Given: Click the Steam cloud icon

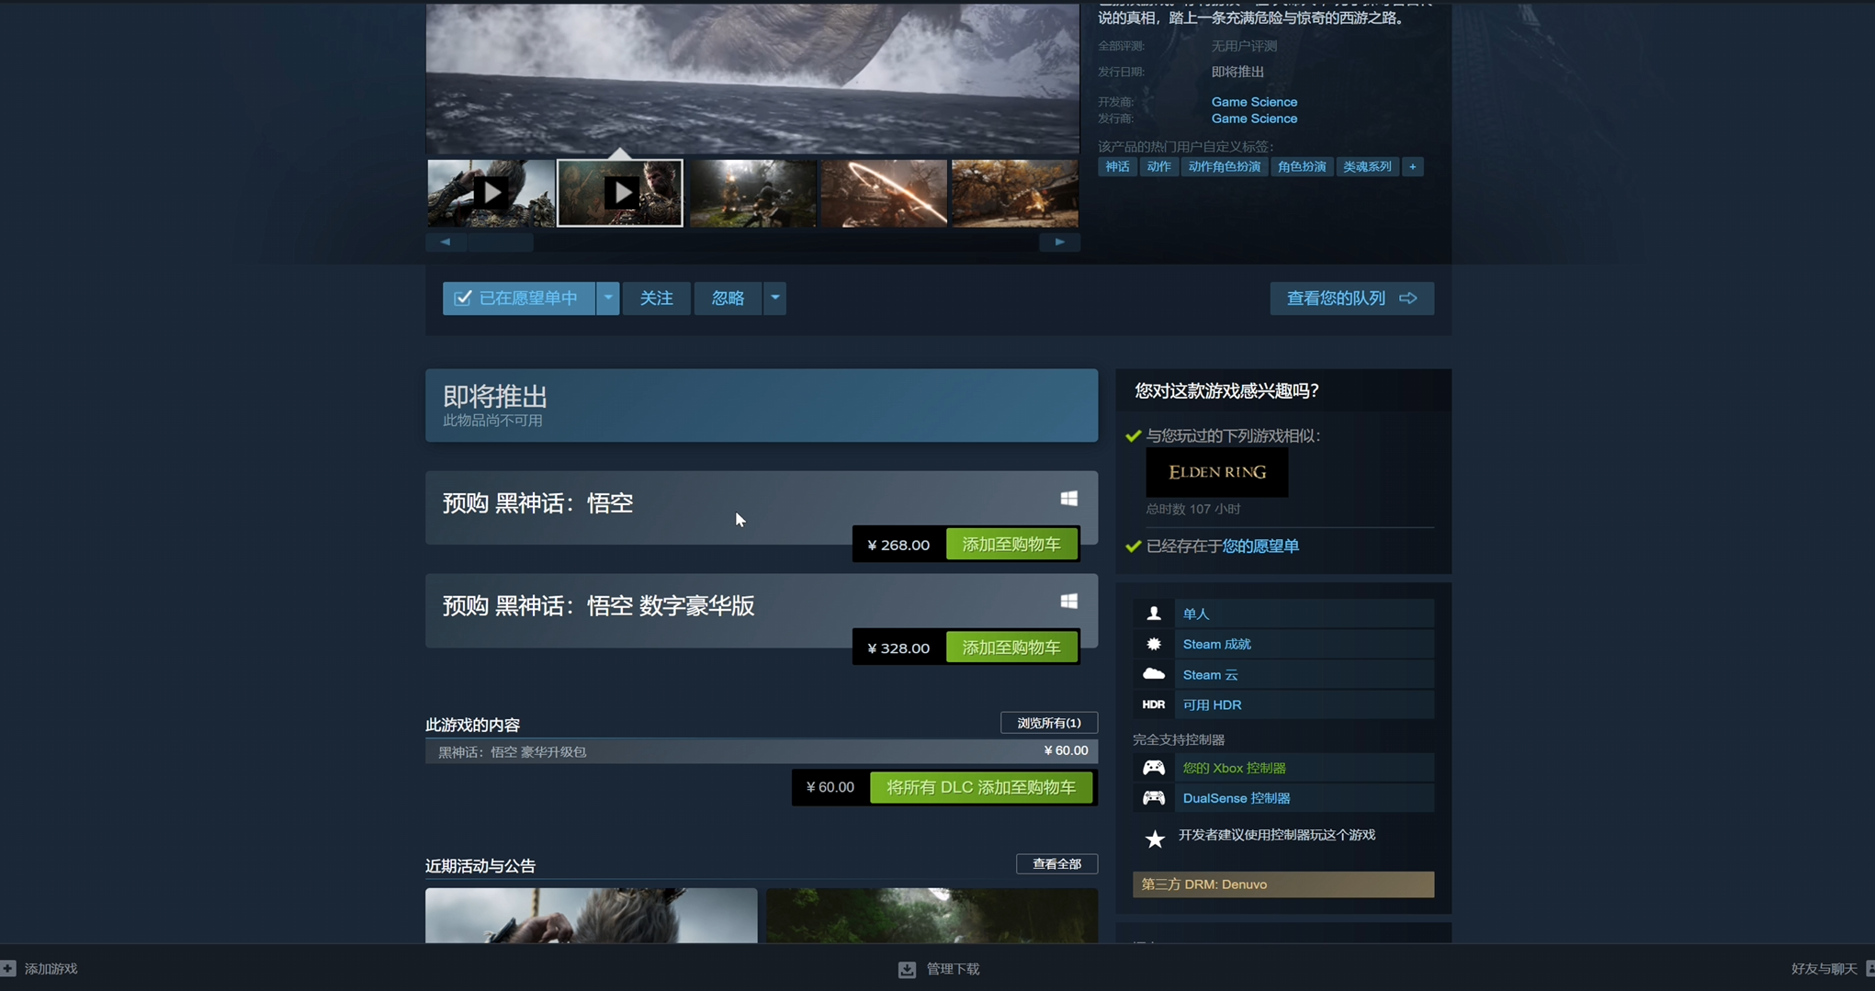Looking at the screenshot, I should pyautogui.click(x=1154, y=674).
